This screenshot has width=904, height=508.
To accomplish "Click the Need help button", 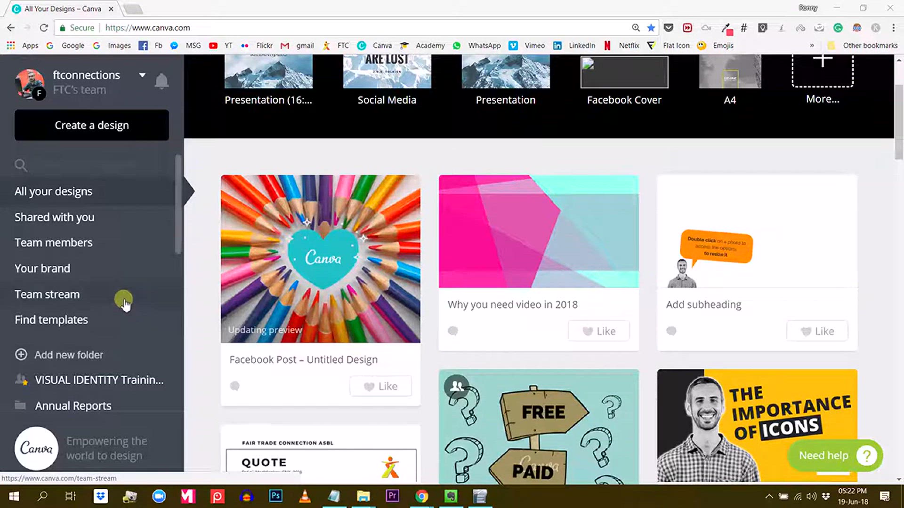I will 835,455.
